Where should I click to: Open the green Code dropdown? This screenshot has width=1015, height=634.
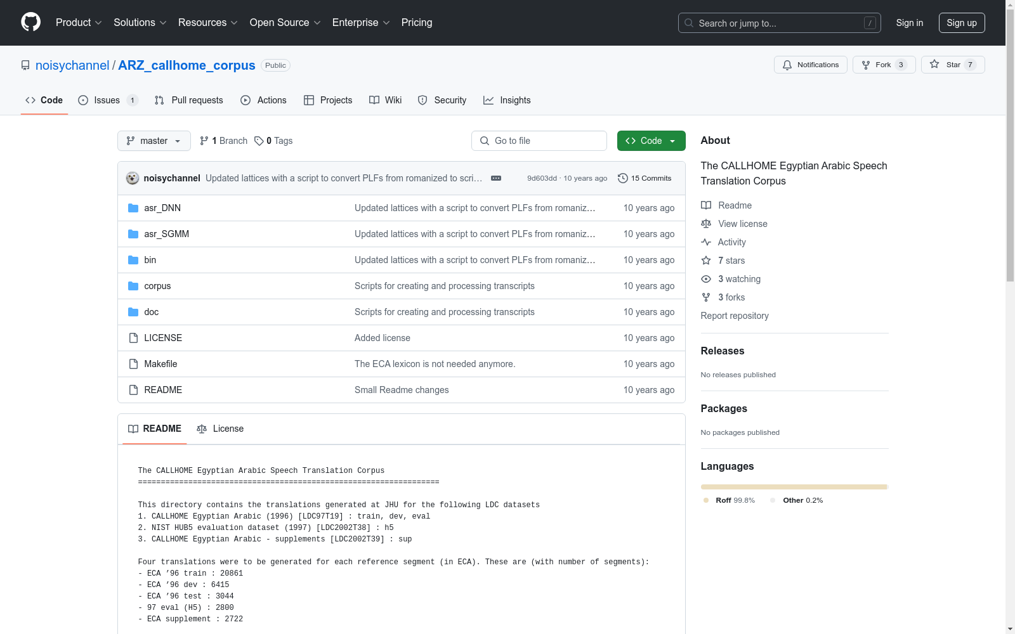(652, 141)
